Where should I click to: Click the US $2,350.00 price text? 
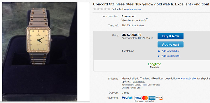pyautogui.click(x=132, y=35)
